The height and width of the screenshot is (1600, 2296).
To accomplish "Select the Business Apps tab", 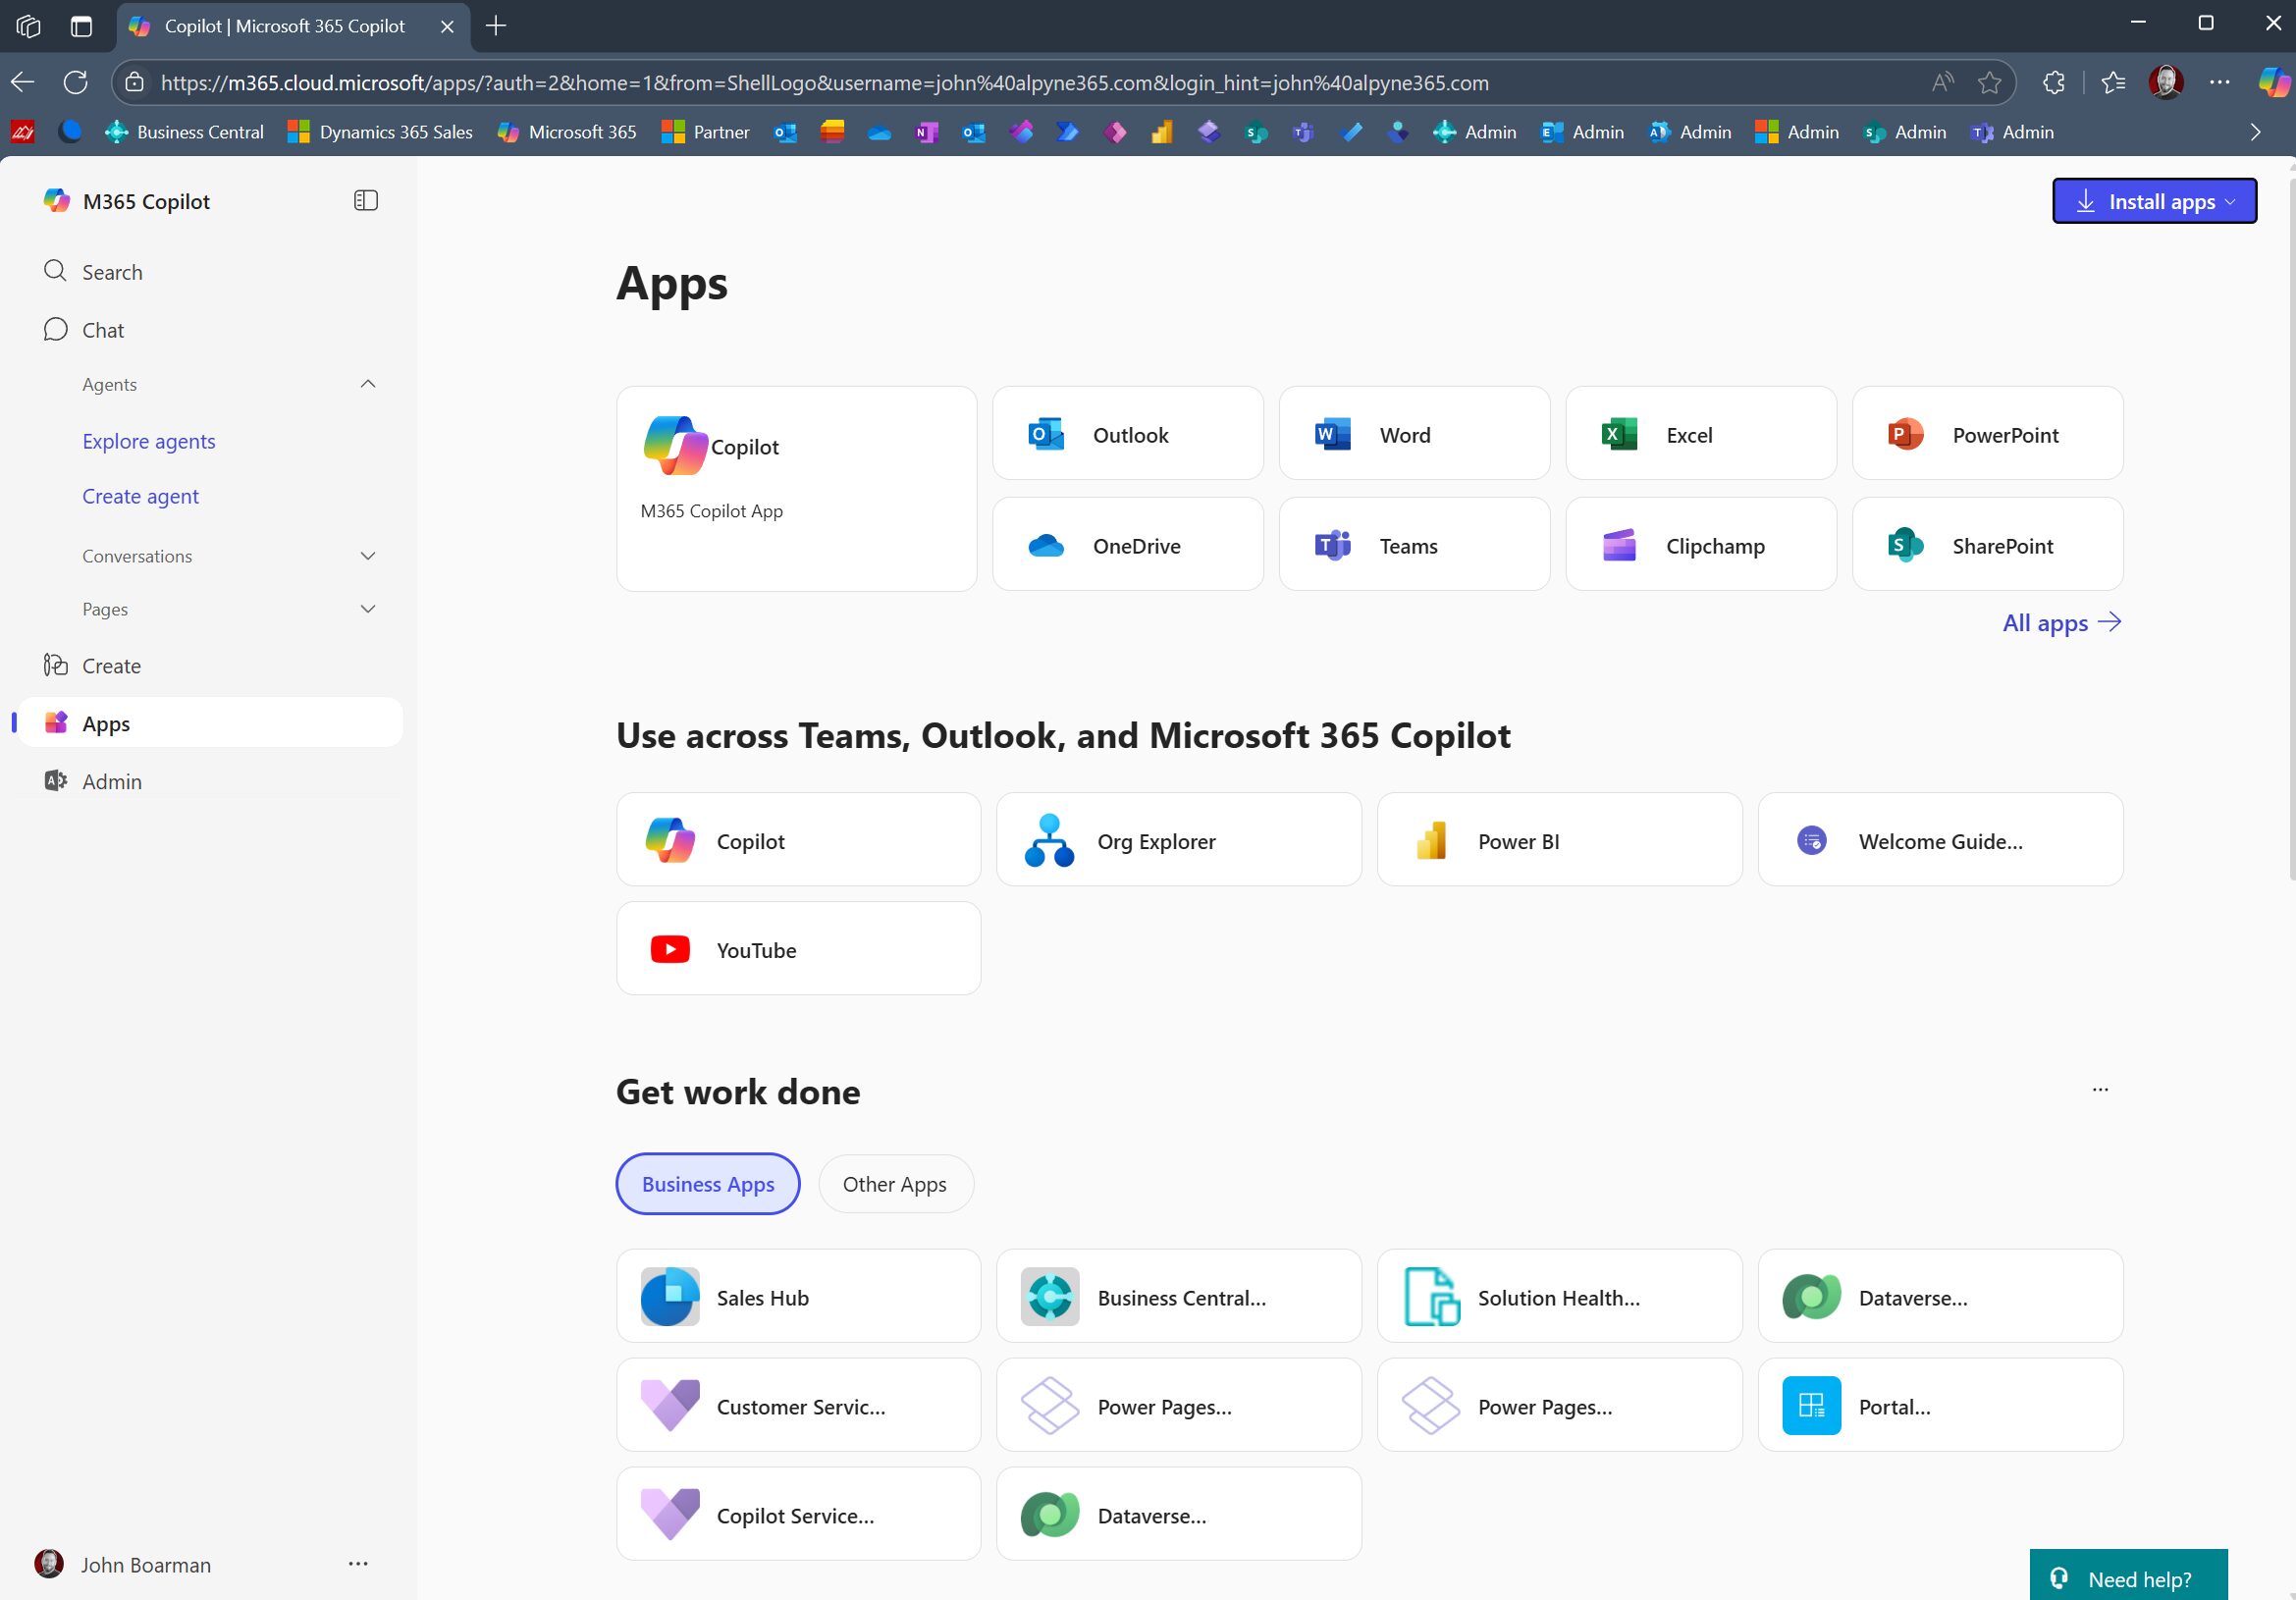I will pos(708,1184).
